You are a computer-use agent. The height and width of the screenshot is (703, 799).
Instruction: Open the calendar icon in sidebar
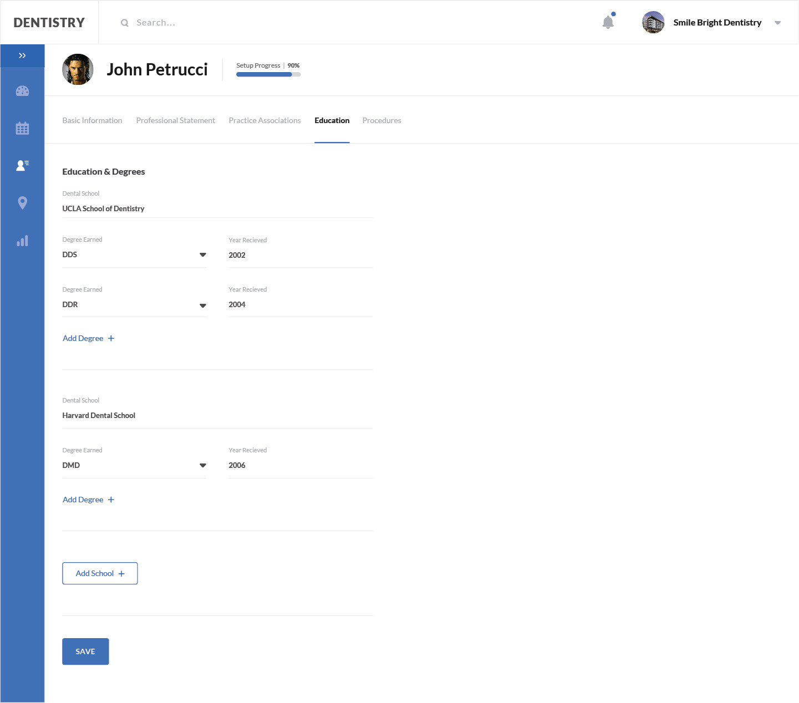click(22, 129)
